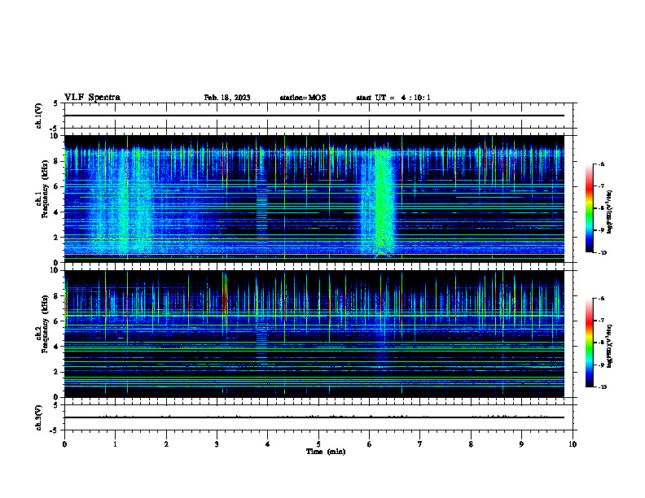
Task: Click the "VLF Spectra" title text
Action: pyautogui.click(x=92, y=98)
